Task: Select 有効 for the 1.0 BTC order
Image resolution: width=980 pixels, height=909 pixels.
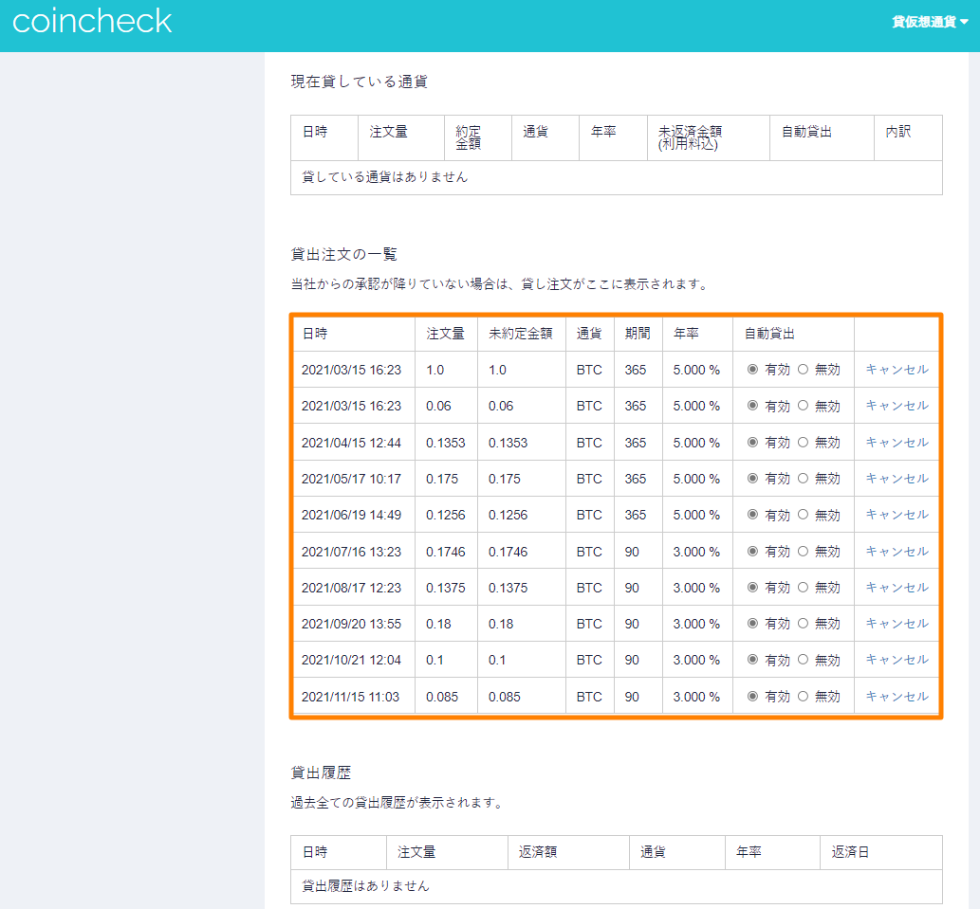Action: [x=752, y=370]
